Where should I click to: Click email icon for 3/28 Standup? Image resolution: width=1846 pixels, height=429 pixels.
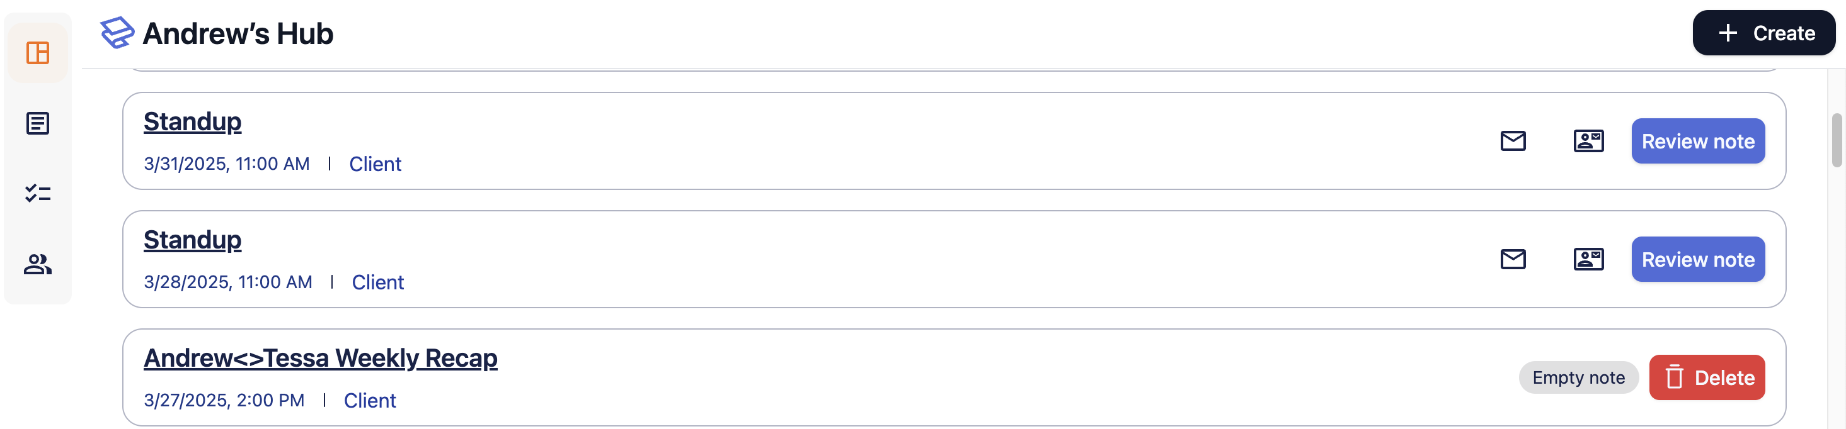[1513, 259]
